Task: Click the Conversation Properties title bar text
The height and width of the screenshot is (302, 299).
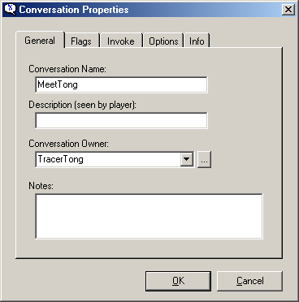Action: point(74,10)
